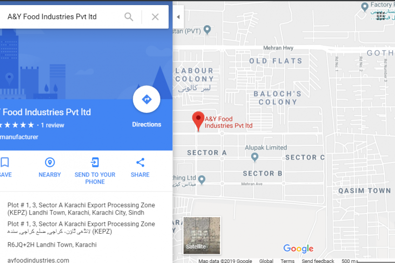Screen dimensions: 395x263
Task: Open the 1 review link
Action: [x=52, y=125]
